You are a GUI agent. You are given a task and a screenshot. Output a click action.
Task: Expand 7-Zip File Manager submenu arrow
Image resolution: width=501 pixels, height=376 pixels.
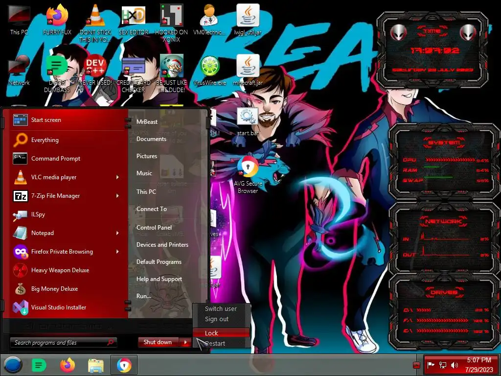[117, 196]
